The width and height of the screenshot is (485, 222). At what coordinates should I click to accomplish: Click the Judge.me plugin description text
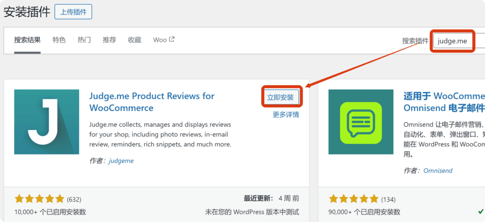(x=160, y=134)
